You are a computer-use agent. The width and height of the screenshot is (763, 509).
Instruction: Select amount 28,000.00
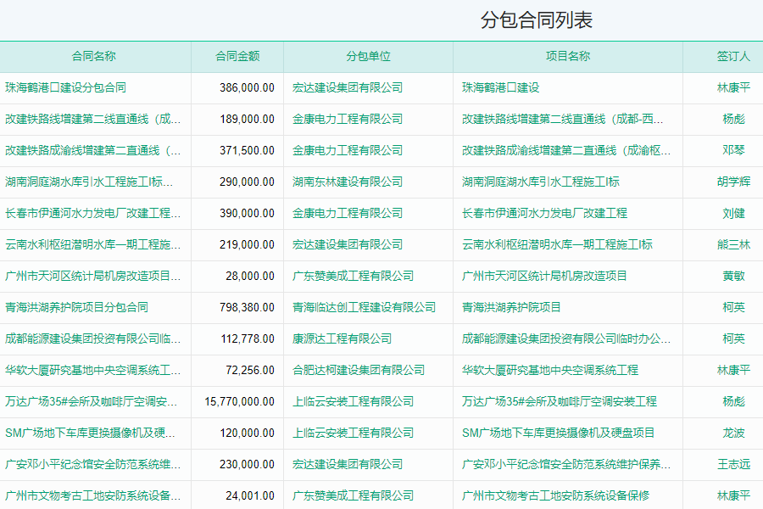(250, 277)
